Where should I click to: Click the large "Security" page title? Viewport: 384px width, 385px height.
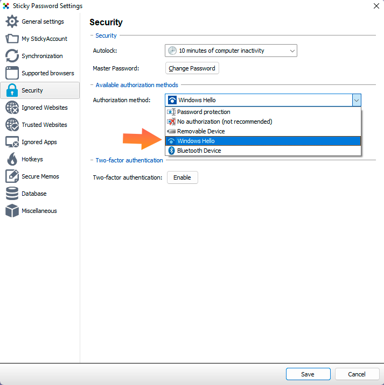[106, 22]
